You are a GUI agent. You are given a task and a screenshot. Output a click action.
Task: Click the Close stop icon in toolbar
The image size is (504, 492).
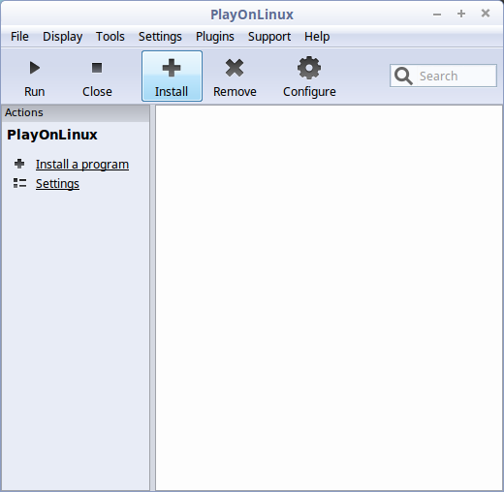97,68
